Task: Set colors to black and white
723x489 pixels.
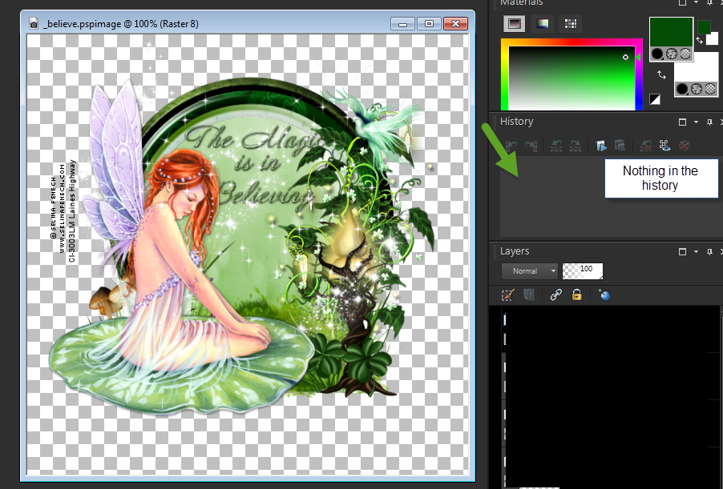Action: pyautogui.click(x=655, y=99)
